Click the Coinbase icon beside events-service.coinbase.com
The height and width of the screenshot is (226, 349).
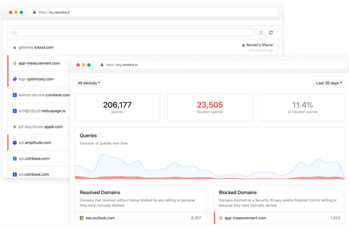[x=15, y=95]
